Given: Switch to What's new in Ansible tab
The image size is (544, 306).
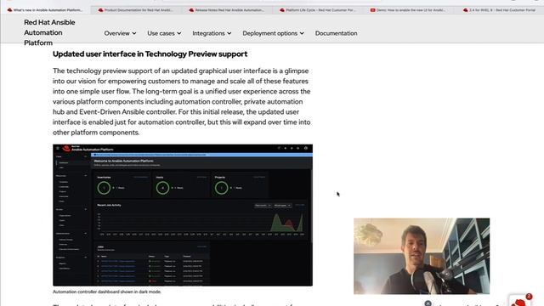Looking at the screenshot, I should pos(45,10).
